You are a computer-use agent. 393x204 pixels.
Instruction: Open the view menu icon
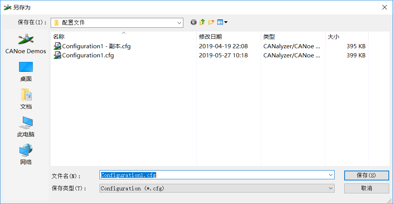pos(222,22)
